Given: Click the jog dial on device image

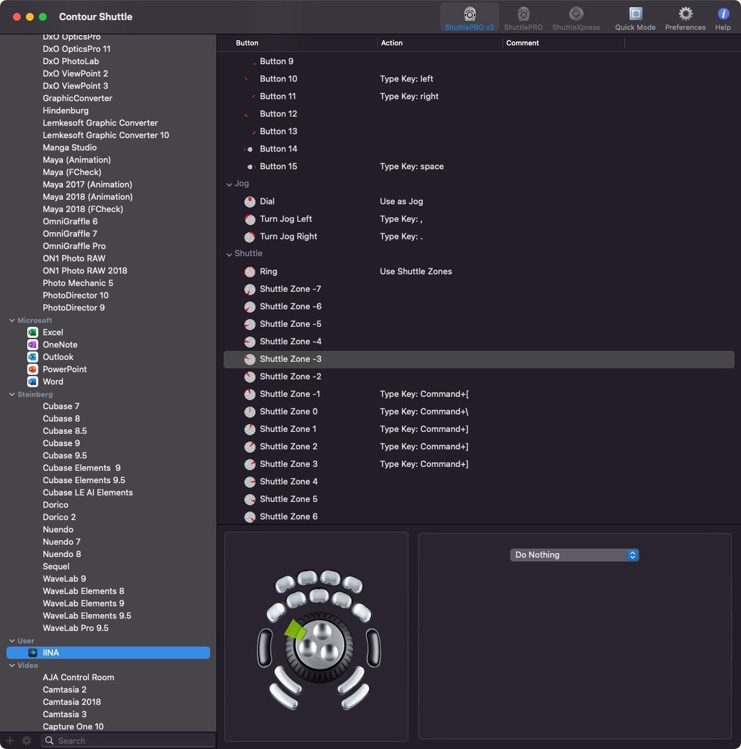Looking at the screenshot, I should [x=320, y=645].
